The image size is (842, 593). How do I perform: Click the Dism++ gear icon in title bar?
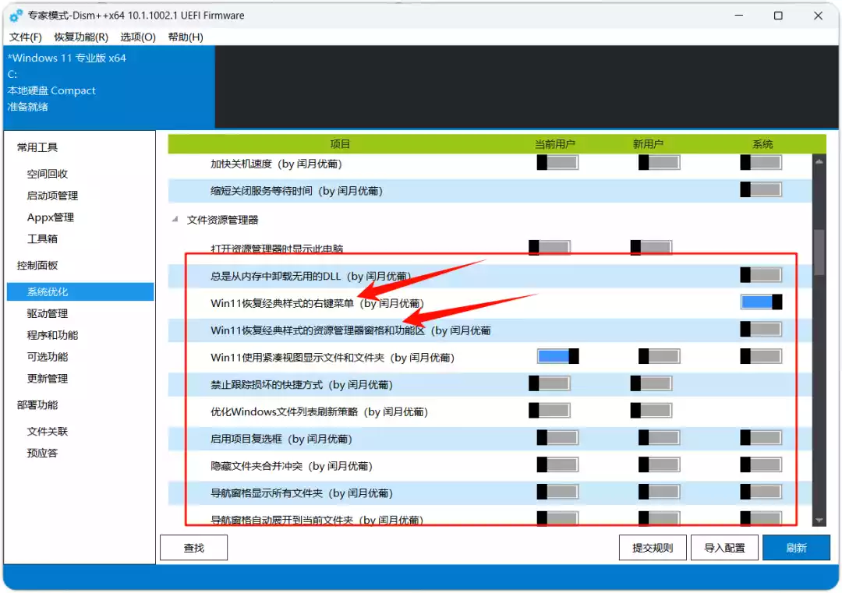16,16
